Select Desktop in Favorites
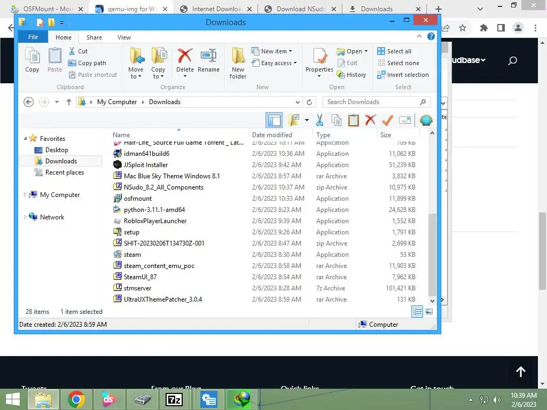Screen dimensions: 547x410 click(x=57, y=150)
